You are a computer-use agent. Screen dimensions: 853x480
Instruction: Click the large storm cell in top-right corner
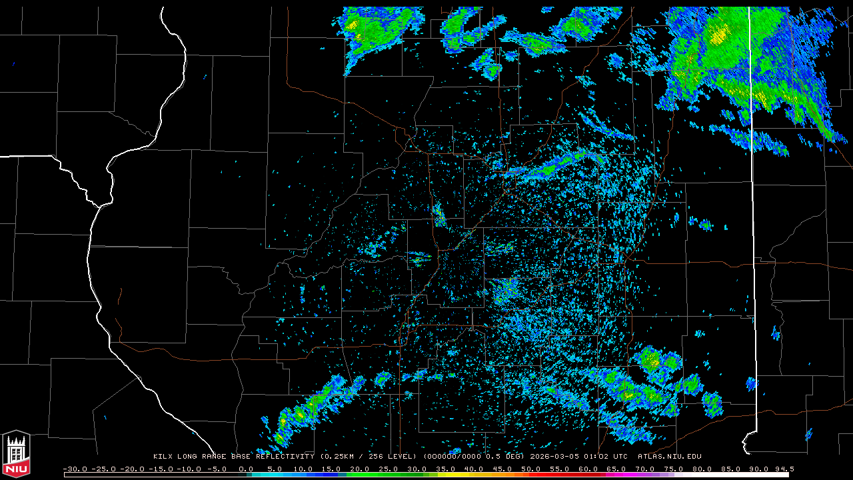[x=740, y=60]
